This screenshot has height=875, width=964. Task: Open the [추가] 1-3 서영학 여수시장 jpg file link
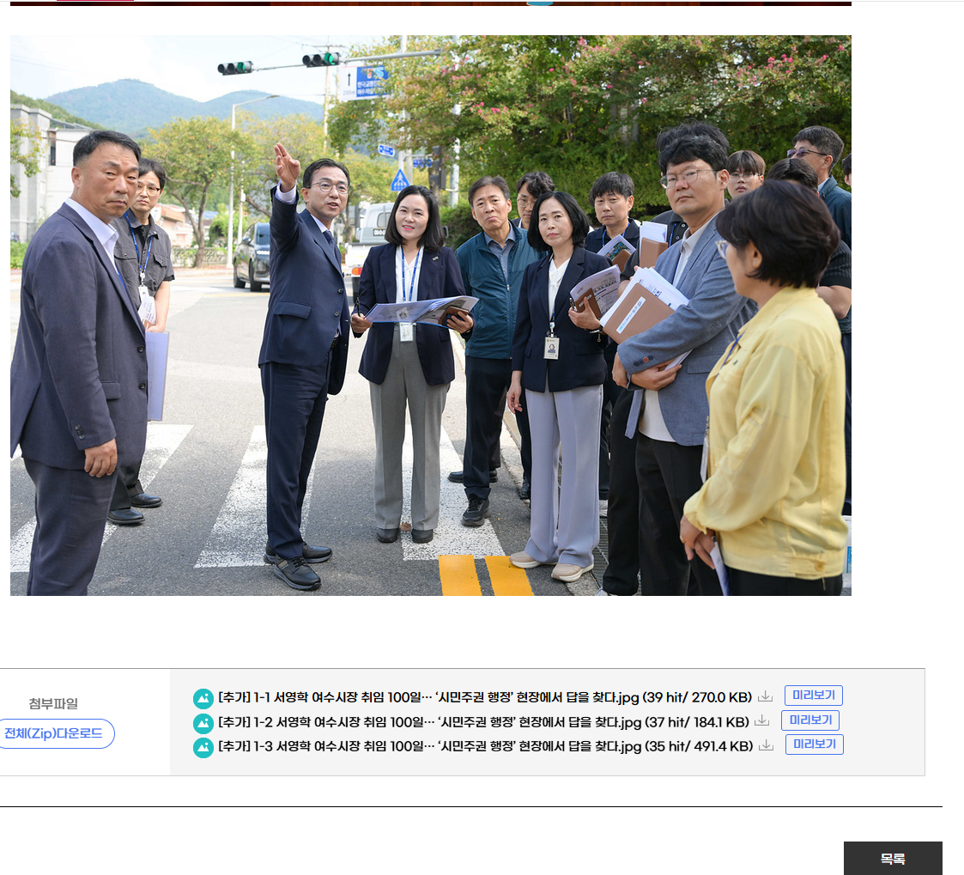pyautogui.click(x=486, y=746)
